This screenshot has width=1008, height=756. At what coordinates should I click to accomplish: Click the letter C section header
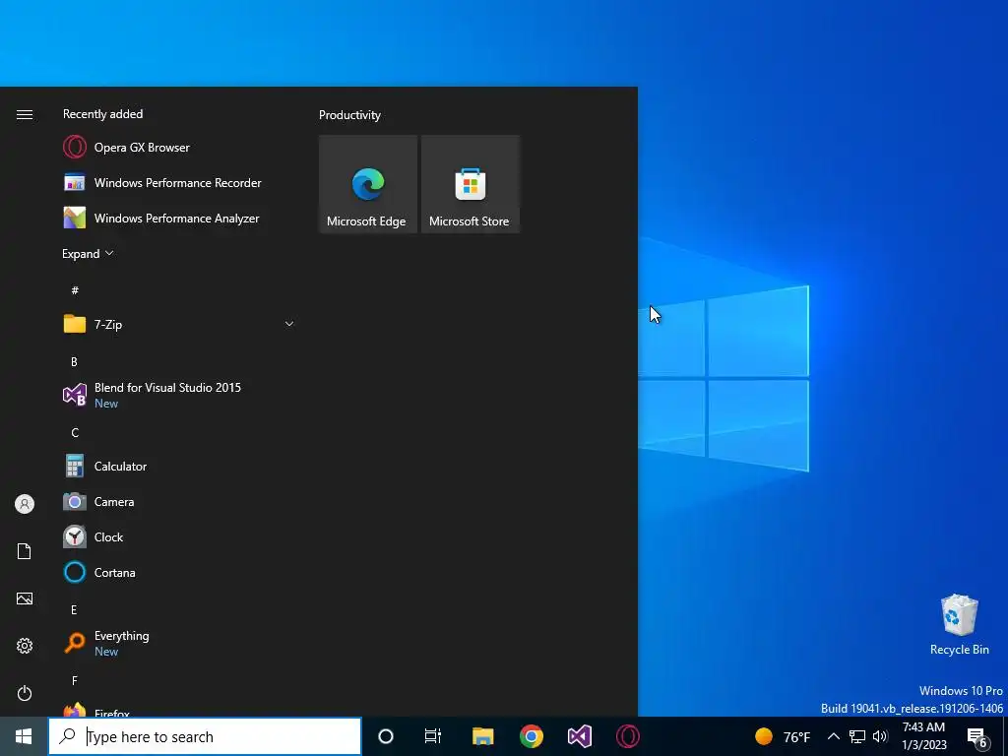(75, 433)
